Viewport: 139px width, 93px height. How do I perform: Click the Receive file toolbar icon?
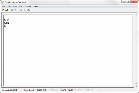pos(24,10)
